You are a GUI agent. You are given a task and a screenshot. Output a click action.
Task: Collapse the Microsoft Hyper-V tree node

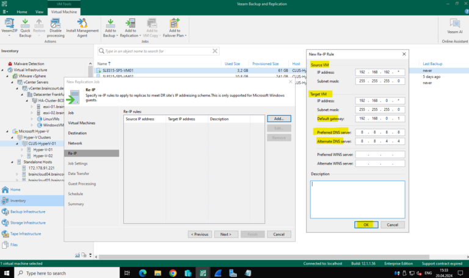point(7,132)
